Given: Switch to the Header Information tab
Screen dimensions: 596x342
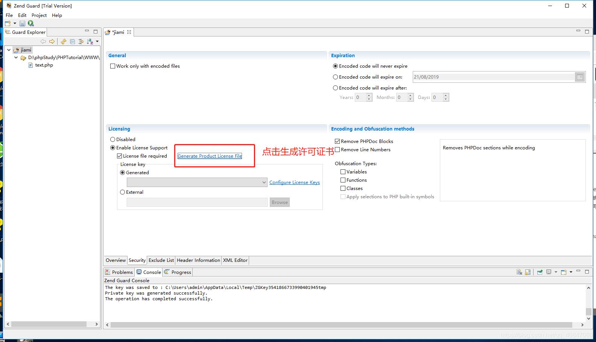Looking at the screenshot, I should [198, 260].
